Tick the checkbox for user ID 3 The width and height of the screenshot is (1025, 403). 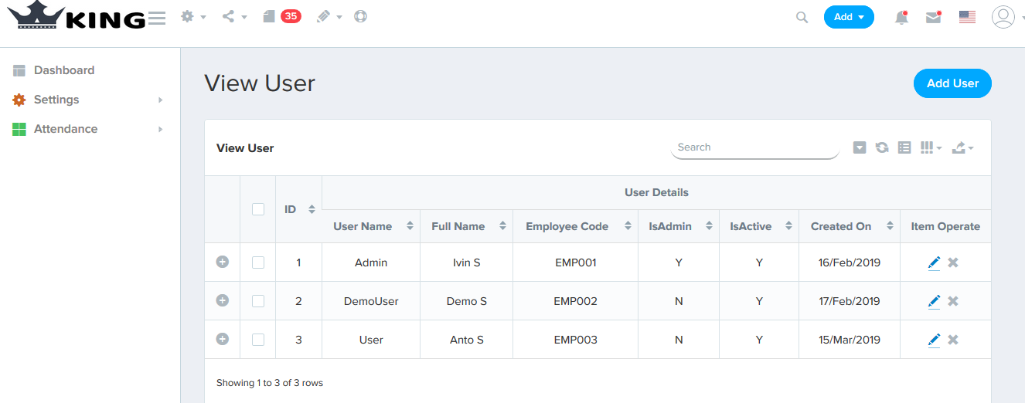tap(258, 340)
